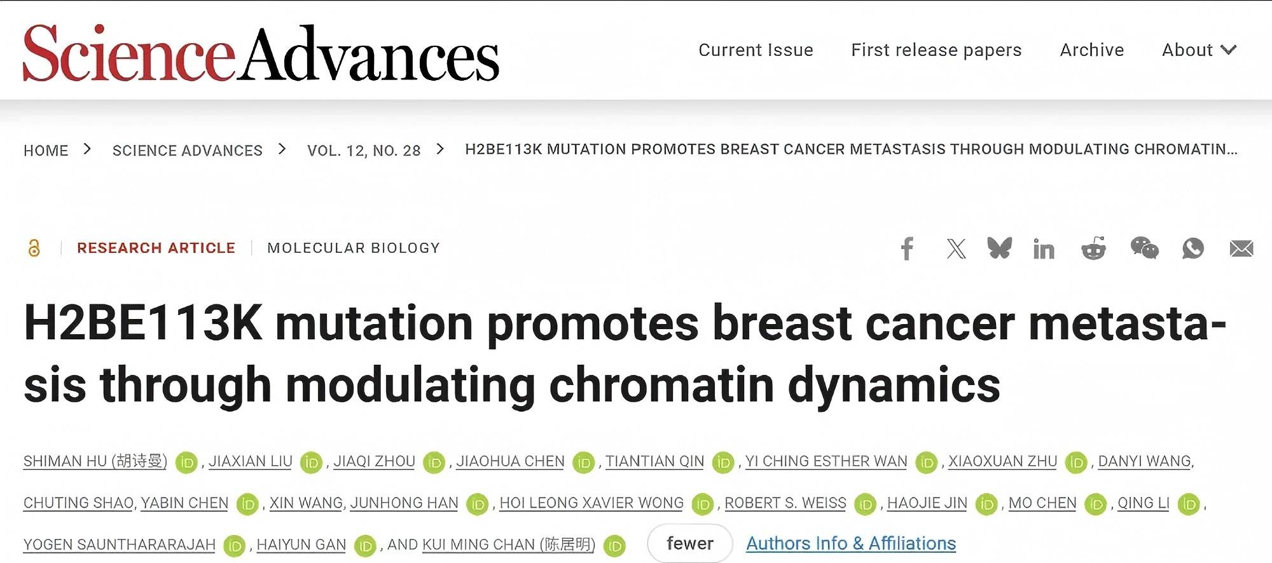
Task: Email this article using envelope icon
Action: click(x=1241, y=248)
